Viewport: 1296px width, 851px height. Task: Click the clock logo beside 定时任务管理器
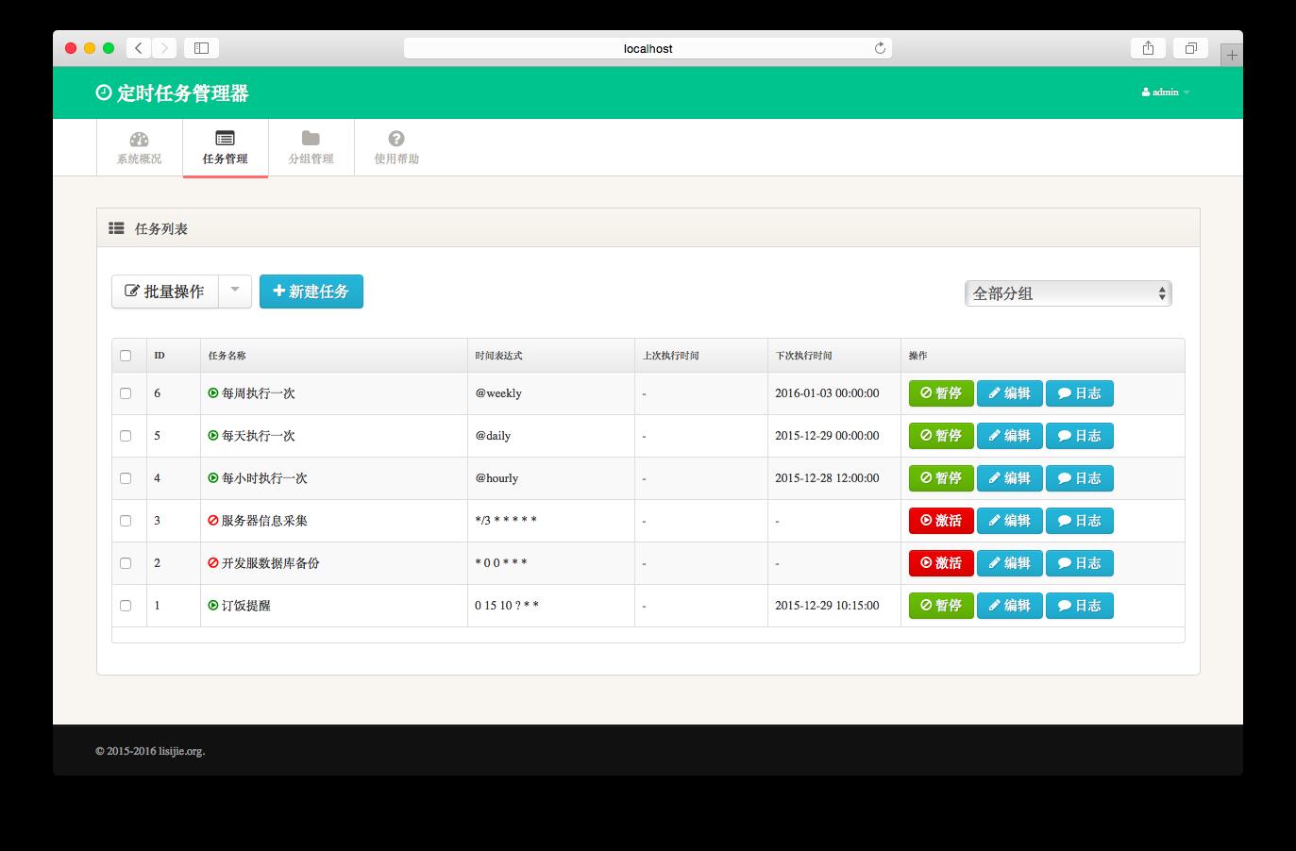(x=104, y=92)
